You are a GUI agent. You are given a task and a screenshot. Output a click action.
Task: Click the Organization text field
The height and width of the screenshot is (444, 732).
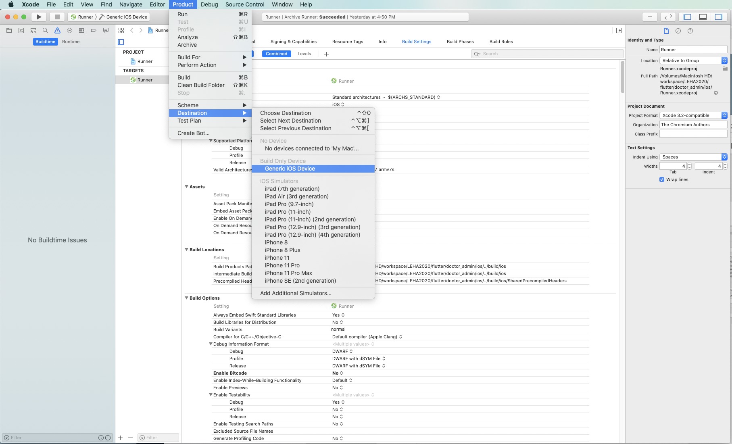point(693,125)
